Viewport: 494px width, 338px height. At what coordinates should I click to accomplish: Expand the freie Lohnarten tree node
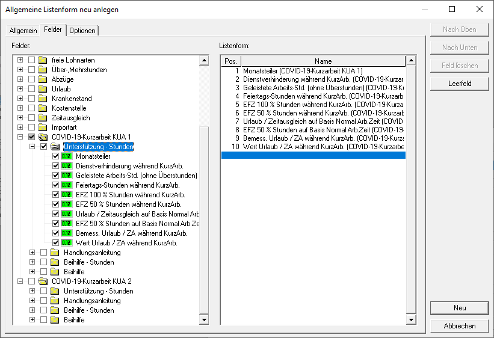20,60
